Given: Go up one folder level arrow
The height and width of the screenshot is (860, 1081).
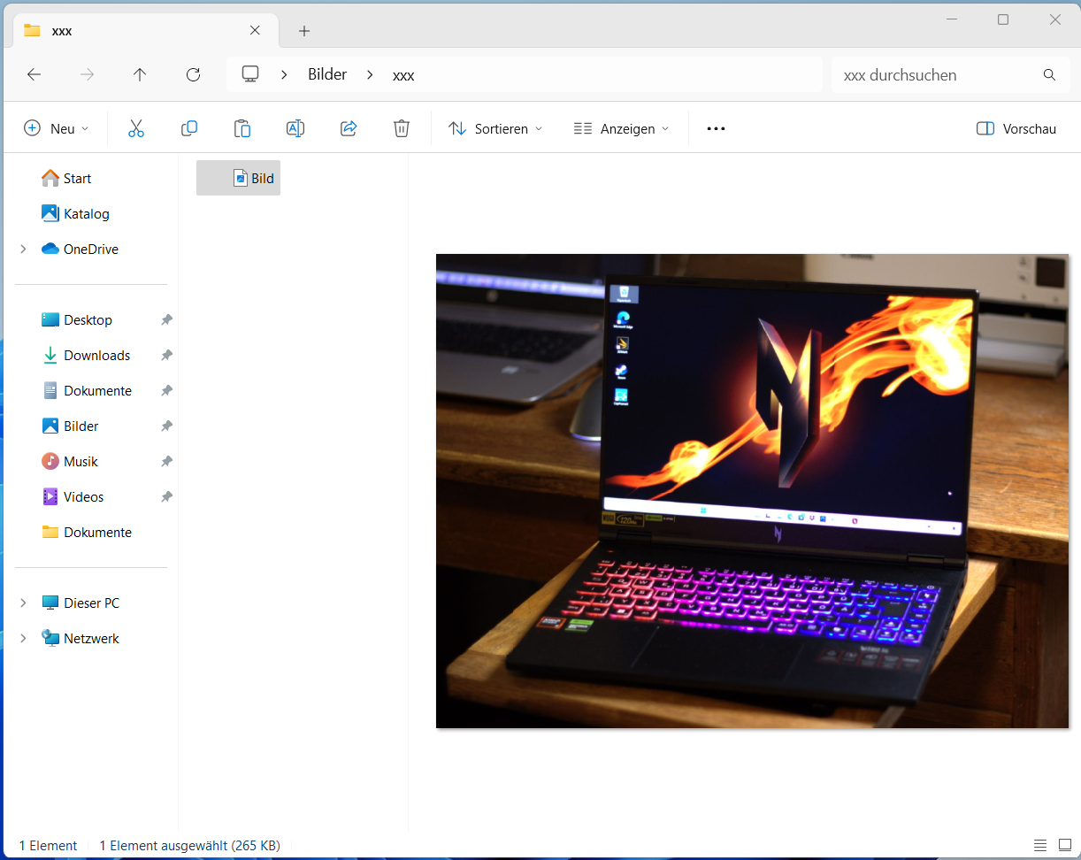Looking at the screenshot, I should point(140,75).
